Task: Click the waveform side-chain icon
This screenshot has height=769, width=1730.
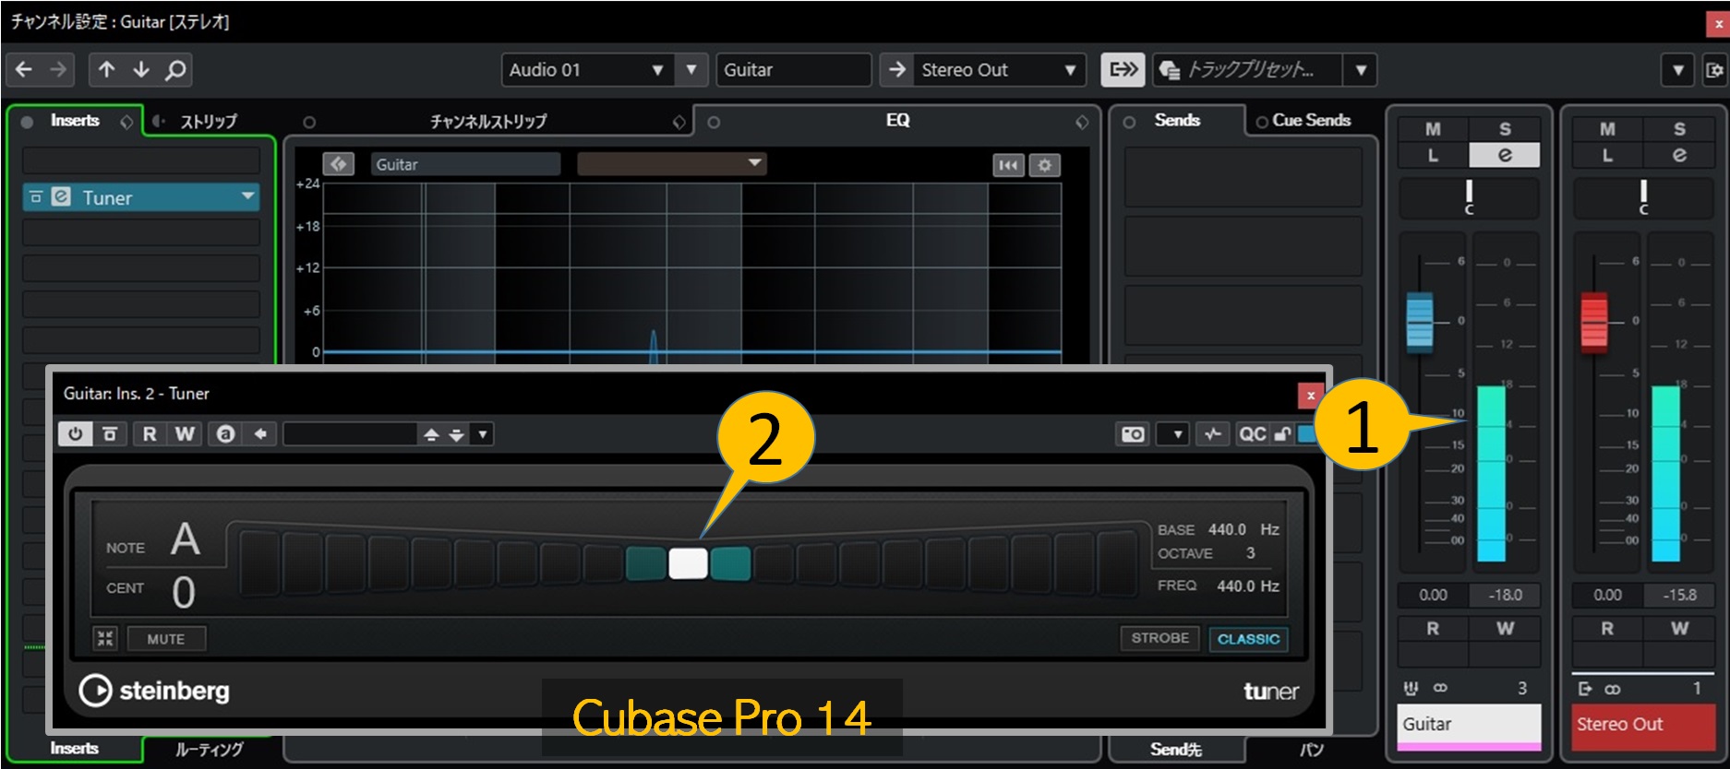Action: (x=1212, y=433)
